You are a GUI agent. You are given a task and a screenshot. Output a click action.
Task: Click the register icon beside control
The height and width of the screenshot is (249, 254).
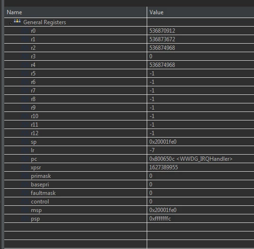(x=25, y=202)
